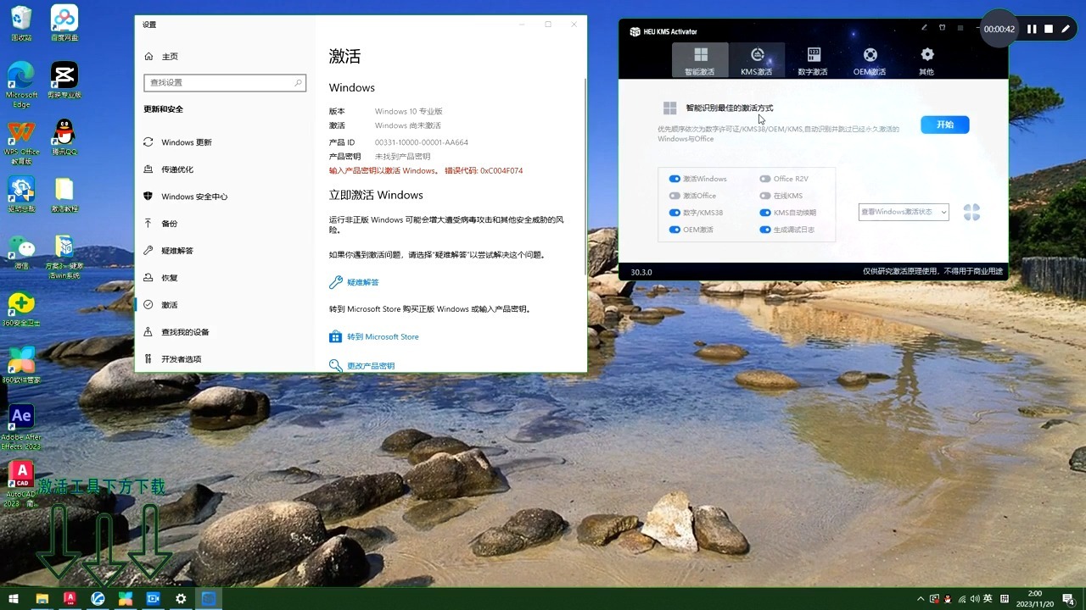The width and height of the screenshot is (1086, 610).
Task: Open the 方案3 一键激活win系统 desktop icon
Action: 64,257
